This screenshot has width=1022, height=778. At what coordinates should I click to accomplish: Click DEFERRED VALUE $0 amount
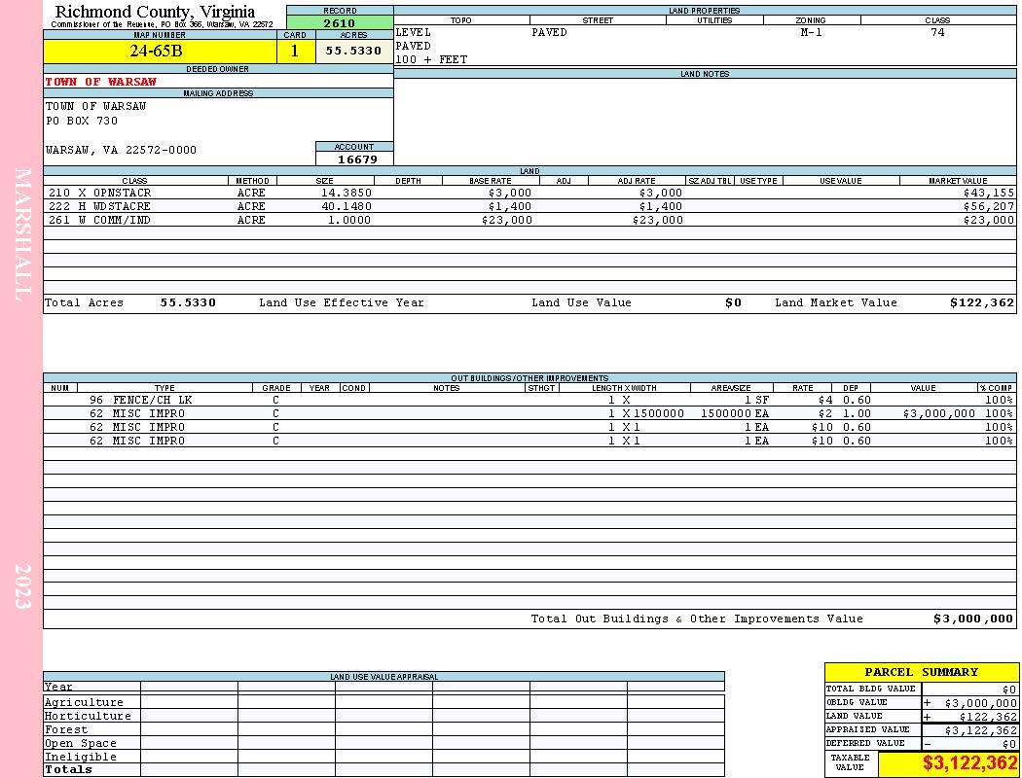click(1009, 744)
